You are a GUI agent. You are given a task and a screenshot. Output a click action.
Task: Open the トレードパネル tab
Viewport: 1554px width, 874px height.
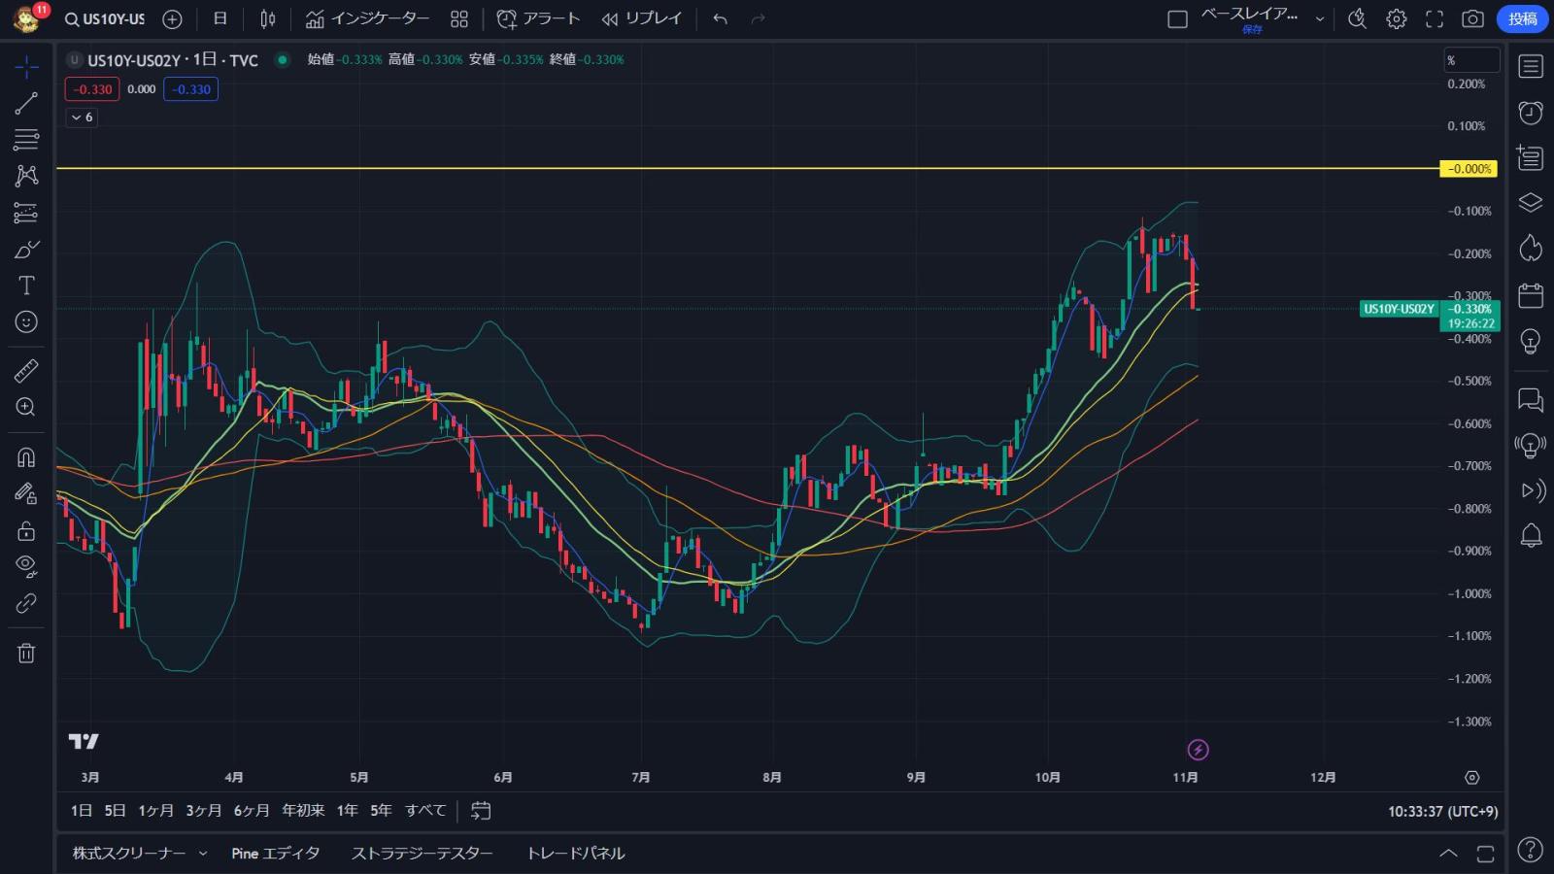pyautogui.click(x=575, y=854)
